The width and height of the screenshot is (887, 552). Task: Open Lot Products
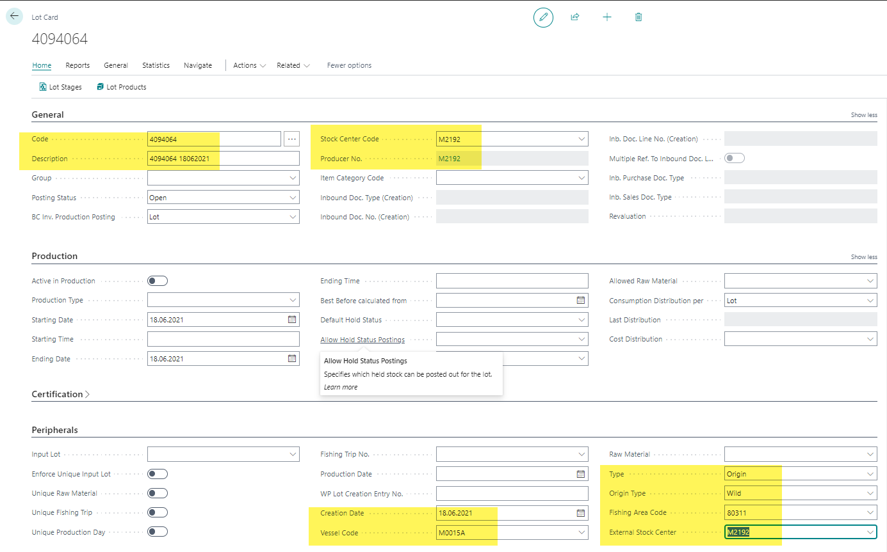121,87
